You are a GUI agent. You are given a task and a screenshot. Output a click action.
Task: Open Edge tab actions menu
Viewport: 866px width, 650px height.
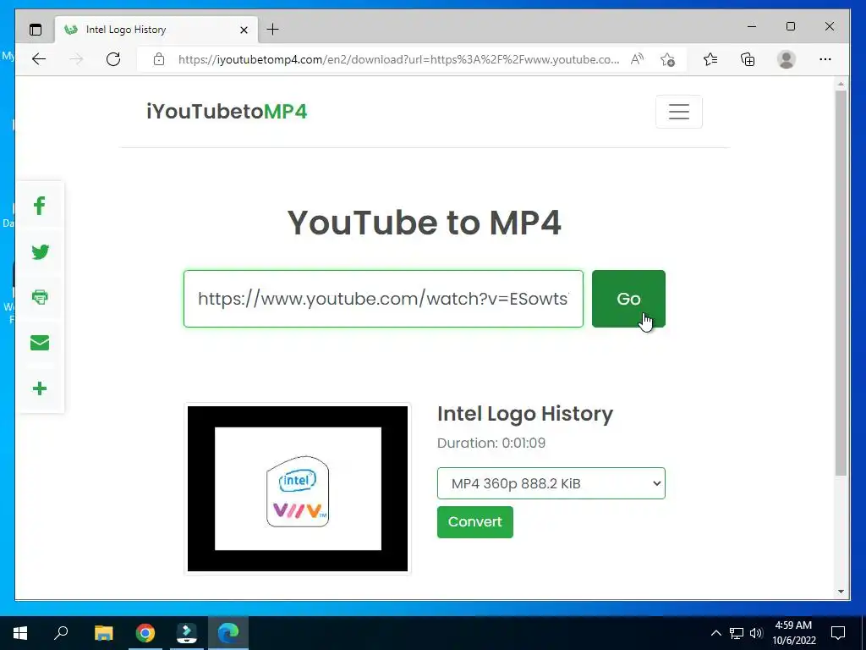36,30
